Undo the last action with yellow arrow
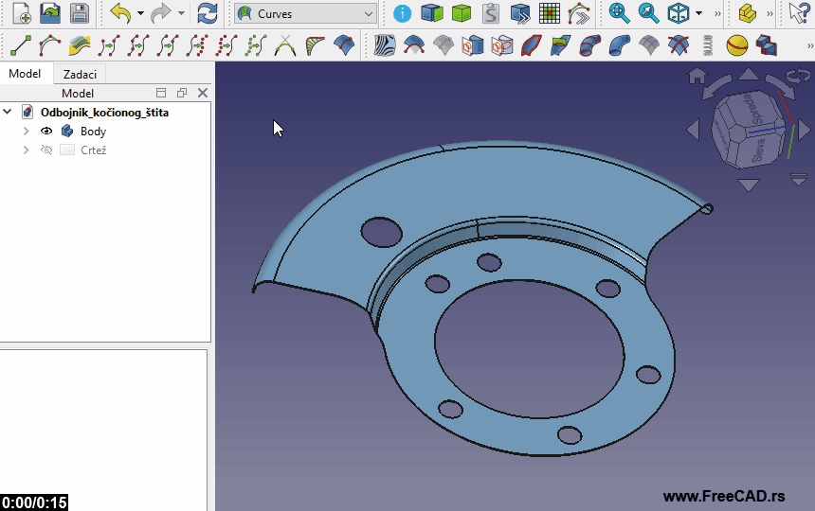The image size is (815, 511). pyautogui.click(x=120, y=13)
